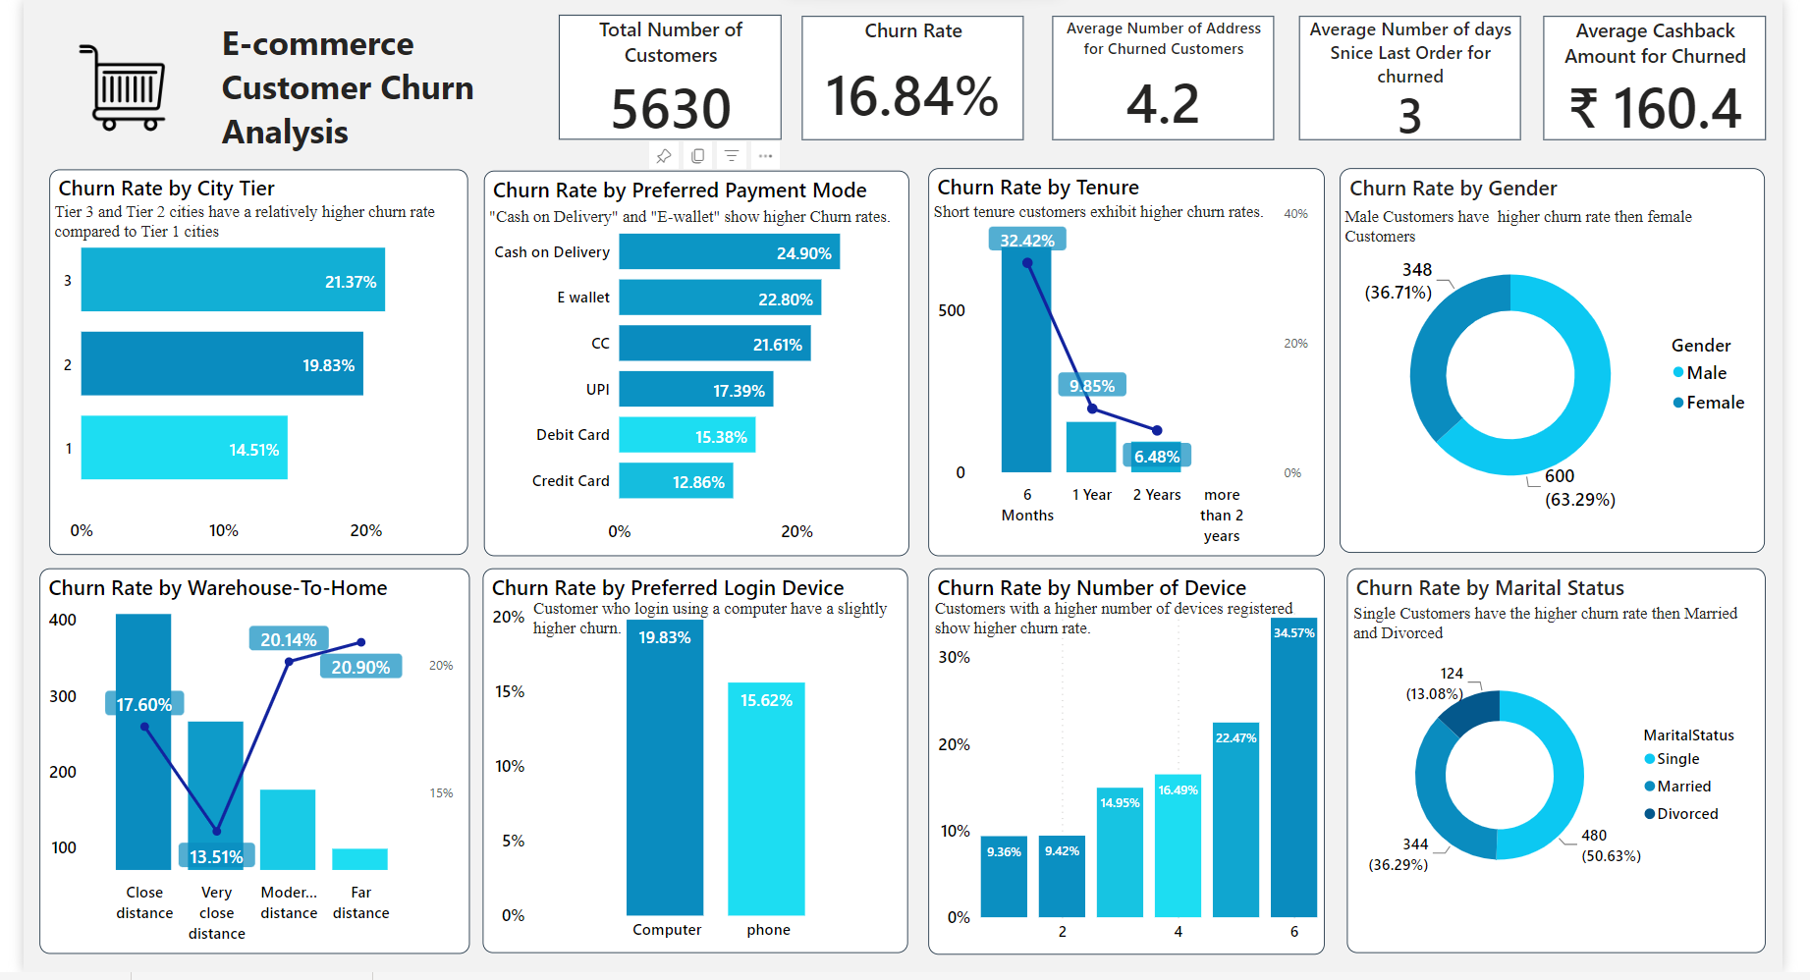Click the copy visual icon
Image resolution: width=1810 pixels, height=980 pixels.
(x=698, y=156)
